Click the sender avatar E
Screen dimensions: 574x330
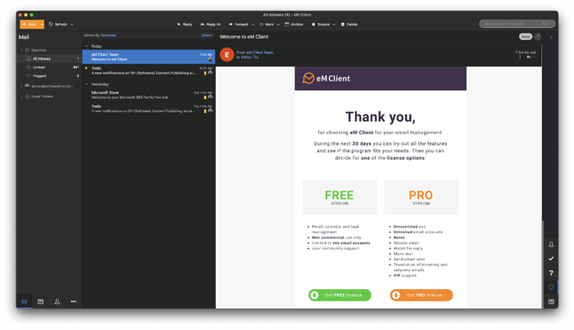pyautogui.click(x=227, y=55)
